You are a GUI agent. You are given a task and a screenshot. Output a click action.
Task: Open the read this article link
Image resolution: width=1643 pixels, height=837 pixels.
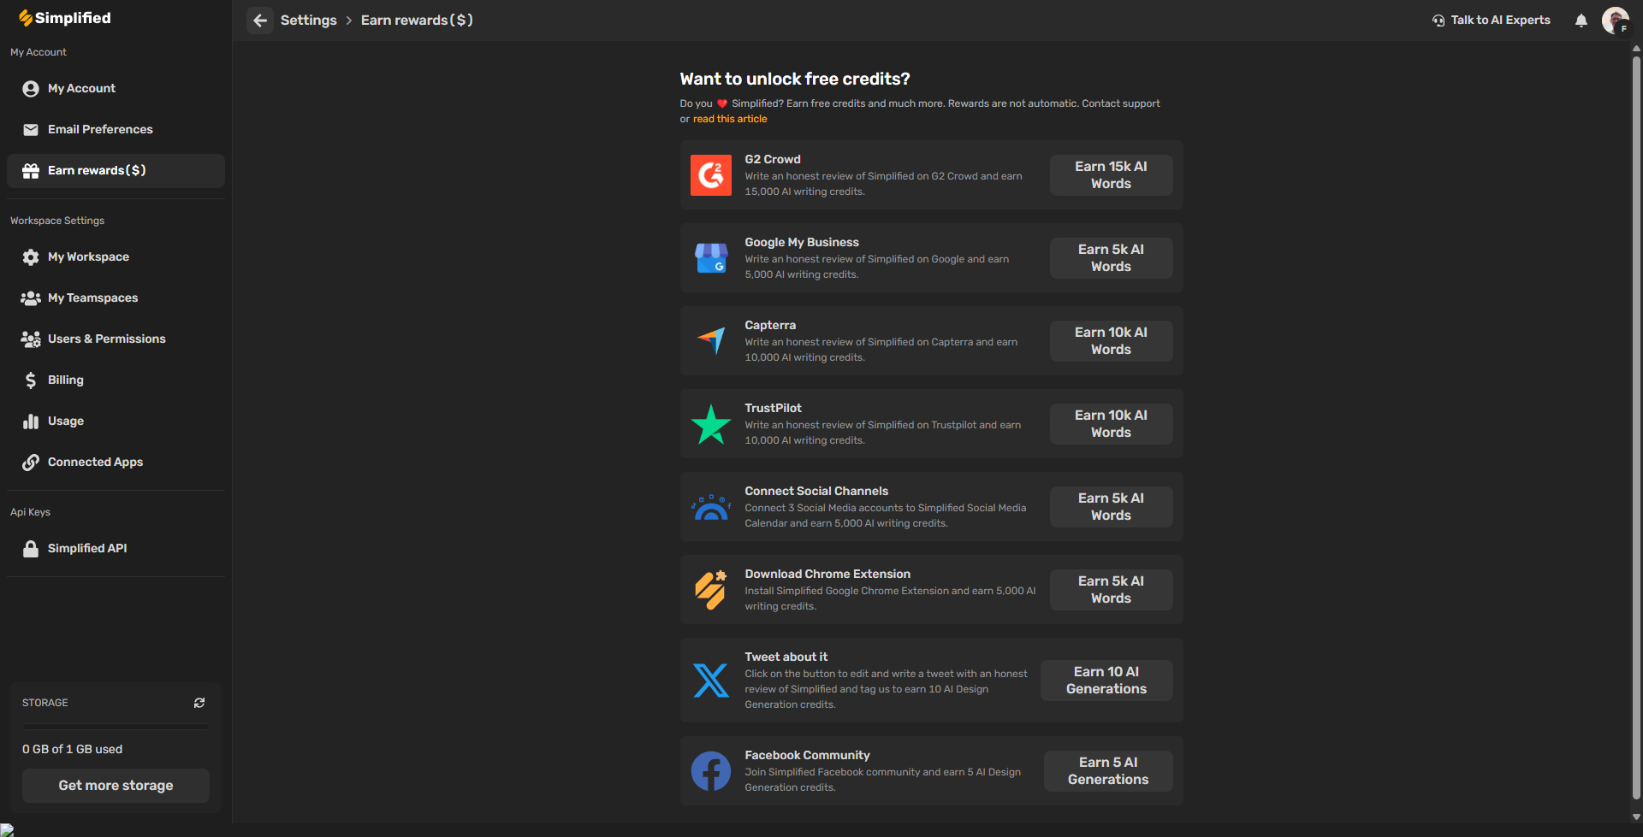(730, 120)
